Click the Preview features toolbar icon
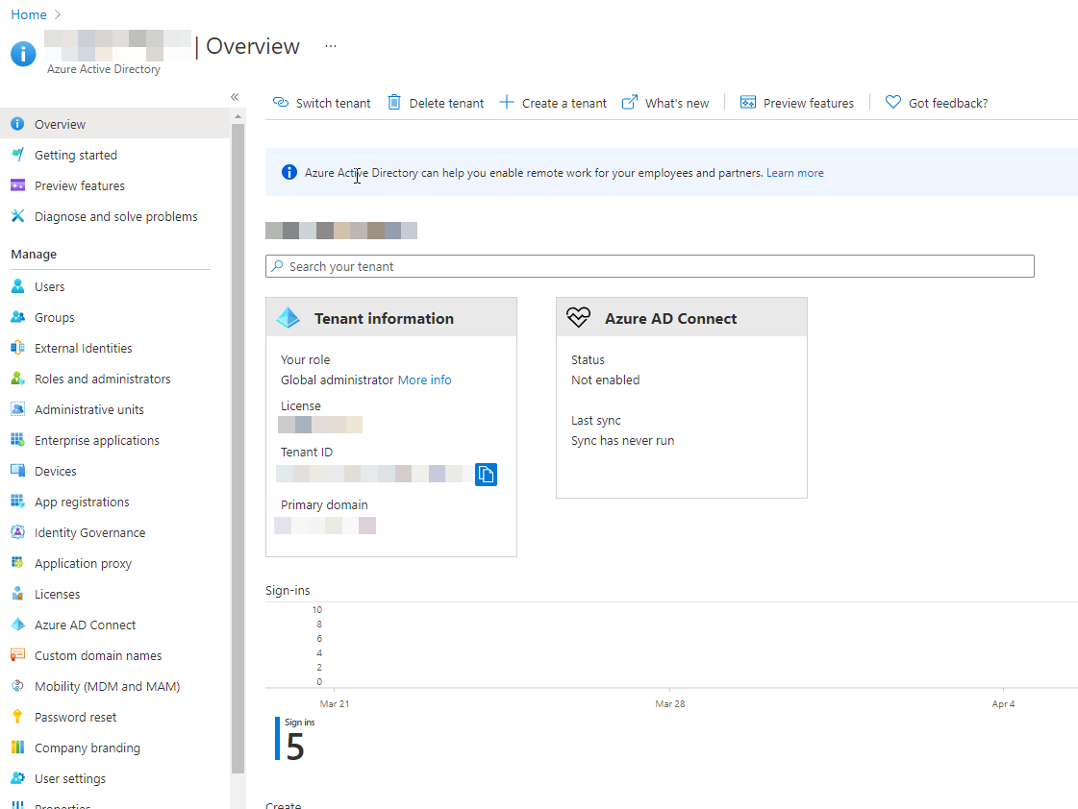The width and height of the screenshot is (1078, 809). coord(748,103)
